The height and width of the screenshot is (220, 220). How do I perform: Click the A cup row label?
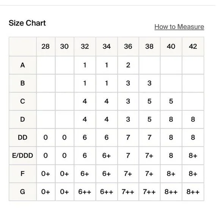[x=23, y=65]
